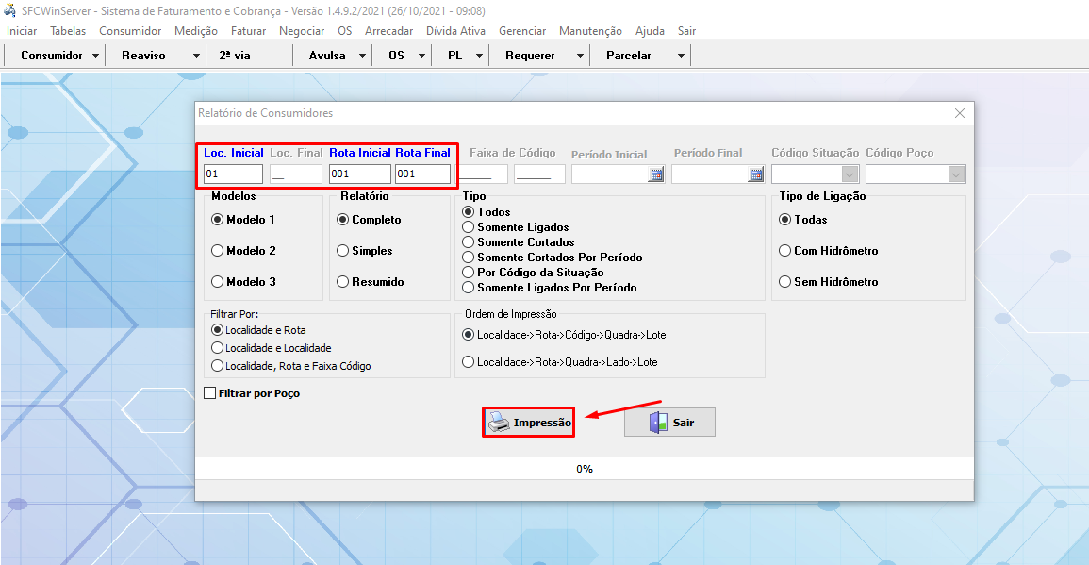This screenshot has height=565, width=1089.
Task: Expand the Código Poço dropdown
Action: (x=956, y=174)
